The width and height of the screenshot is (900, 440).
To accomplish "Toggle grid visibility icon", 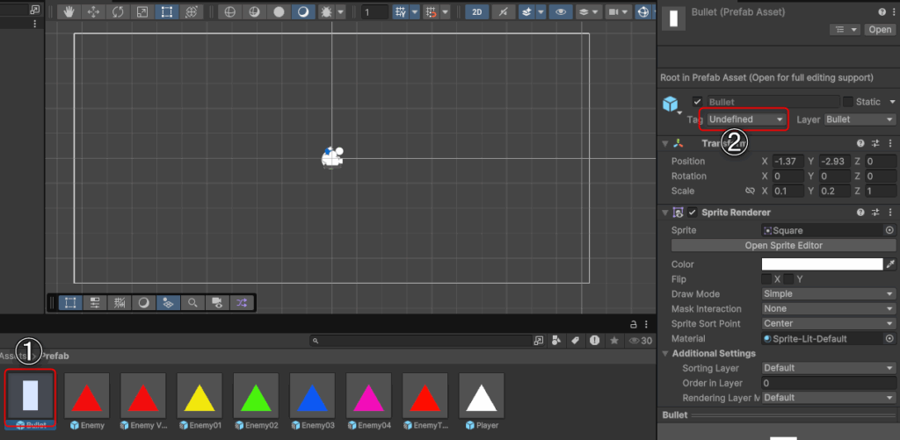I will click(x=401, y=12).
